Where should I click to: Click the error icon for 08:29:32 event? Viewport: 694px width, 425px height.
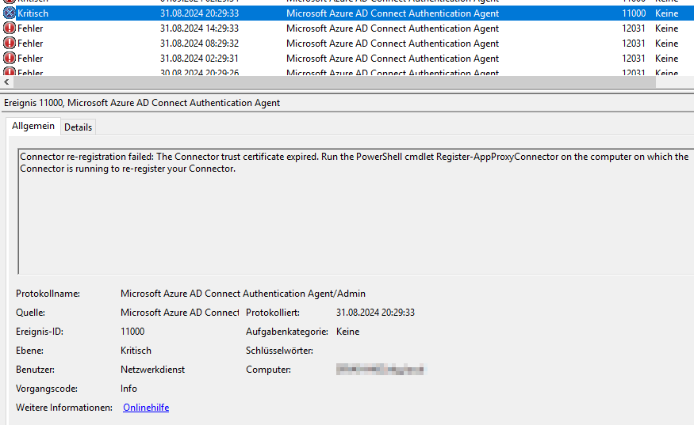[x=10, y=44]
